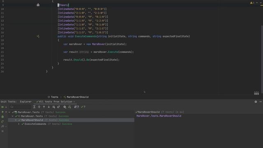Screen dimensions: 263x148
Task: Focus the unit test search field
Action: pos(21,107)
